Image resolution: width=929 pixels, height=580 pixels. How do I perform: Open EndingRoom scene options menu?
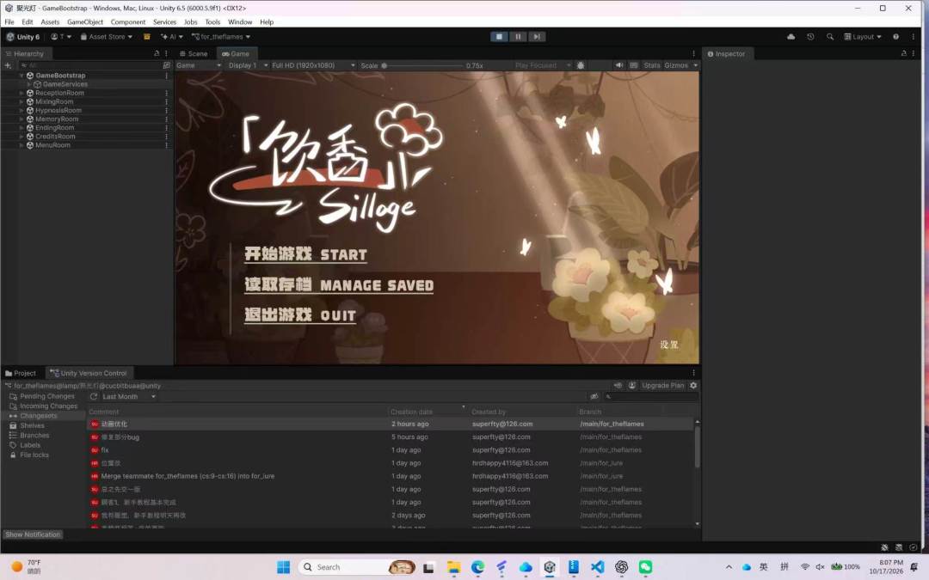point(167,128)
